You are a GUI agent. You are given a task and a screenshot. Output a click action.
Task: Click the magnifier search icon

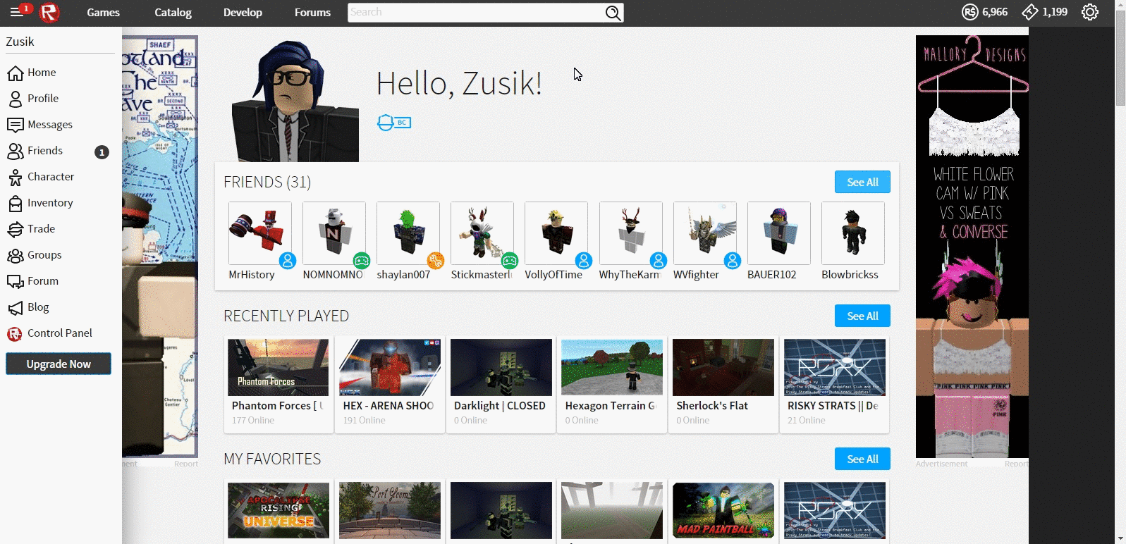(x=613, y=13)
